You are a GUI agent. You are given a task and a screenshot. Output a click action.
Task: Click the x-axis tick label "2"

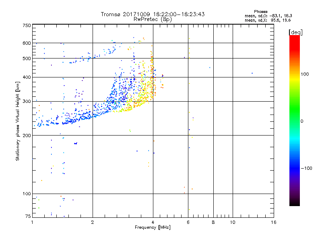point(93,222)
